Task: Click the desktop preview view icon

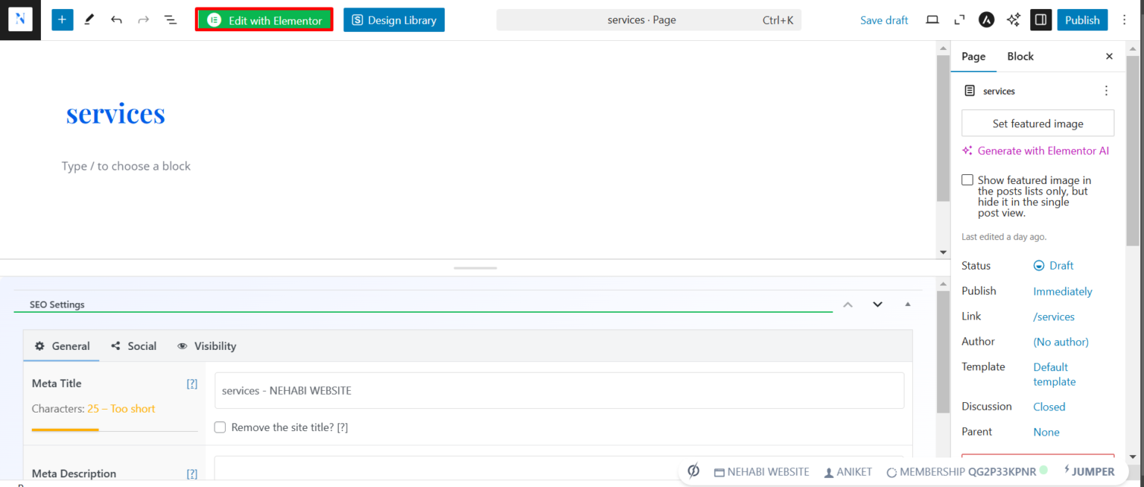Action: (932, 20)
